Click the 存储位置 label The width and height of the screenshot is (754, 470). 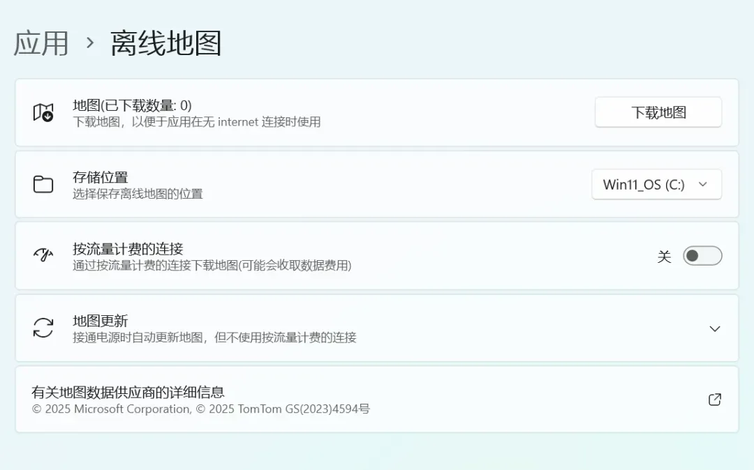point(100,177)
